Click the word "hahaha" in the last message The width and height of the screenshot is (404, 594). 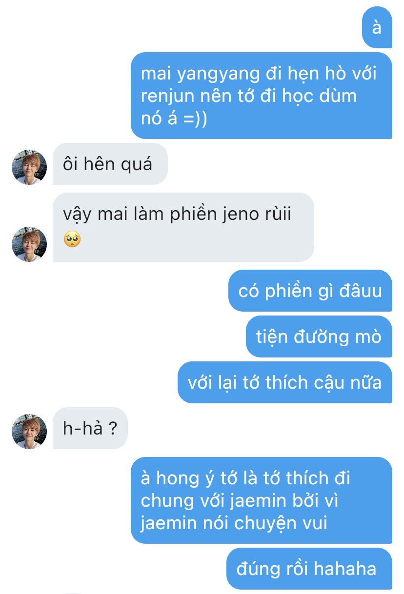[345, 569]
